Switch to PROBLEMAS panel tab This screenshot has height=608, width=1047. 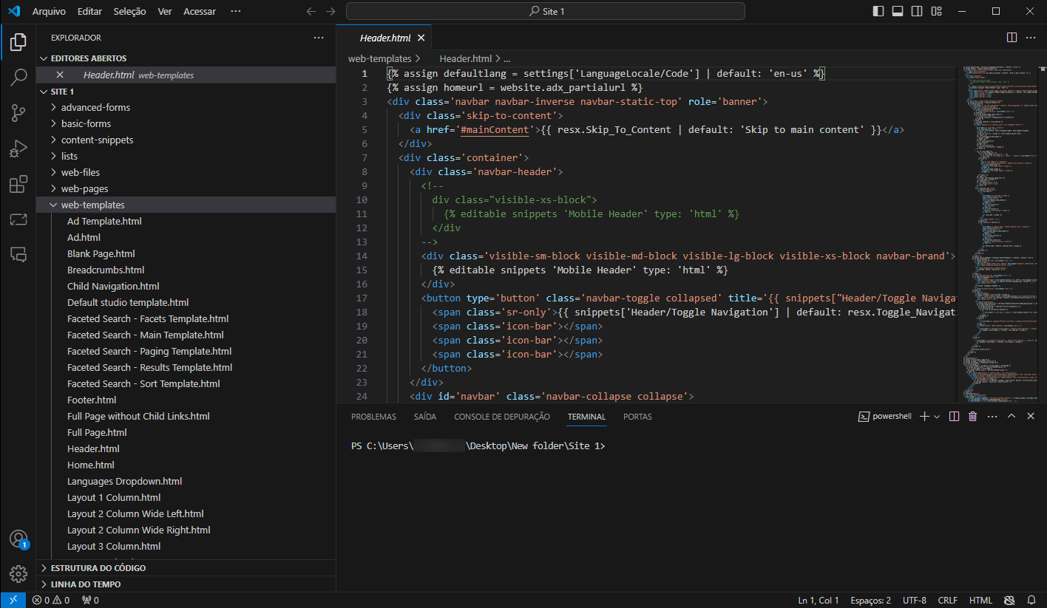pos(373,417)
